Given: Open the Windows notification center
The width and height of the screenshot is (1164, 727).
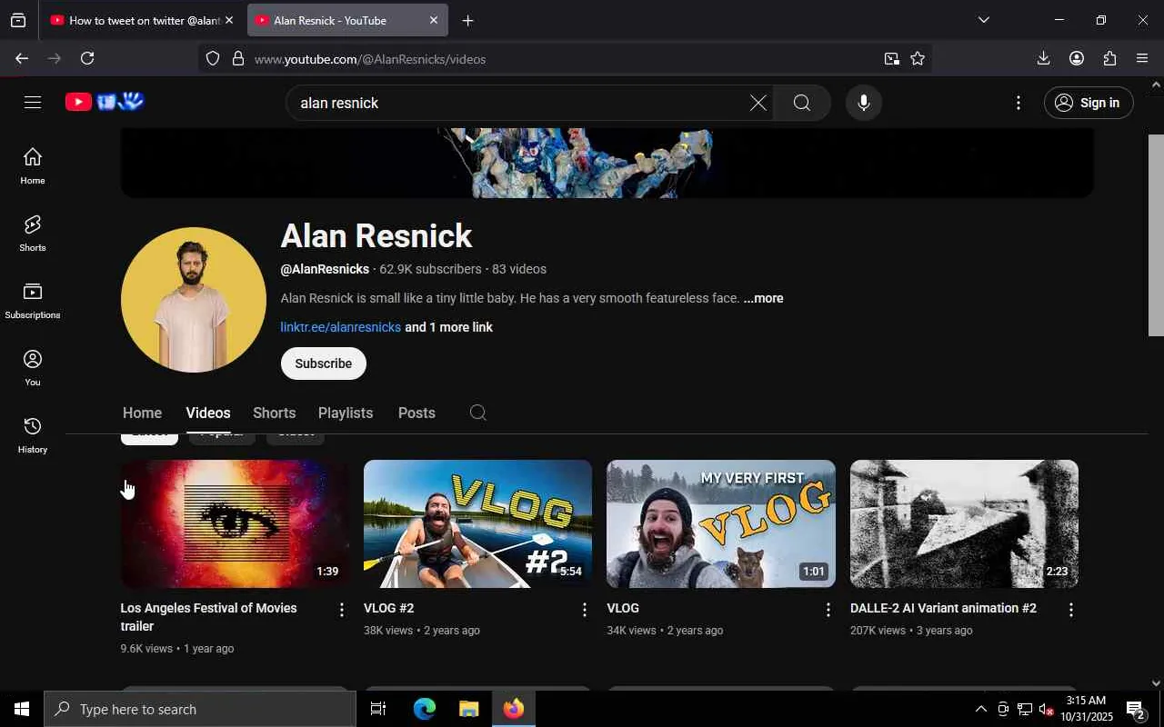Looking at the screenshot, I should click(1136, 709).
